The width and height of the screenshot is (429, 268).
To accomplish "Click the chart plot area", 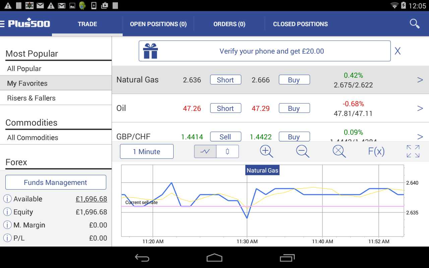I will coord(263,201).
